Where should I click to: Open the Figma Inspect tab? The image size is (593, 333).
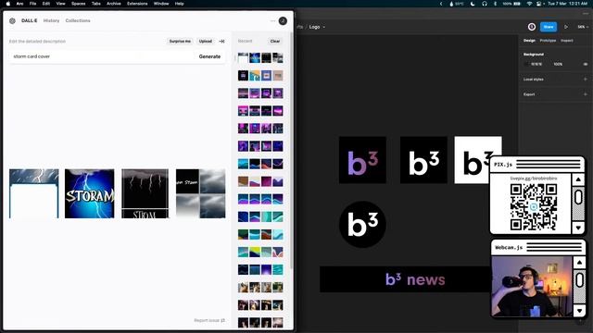(566, 41)
